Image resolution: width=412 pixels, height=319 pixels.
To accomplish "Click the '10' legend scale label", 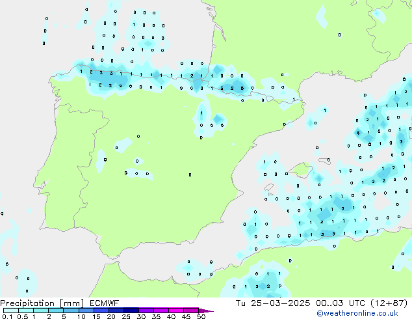I will pos(81,316).
